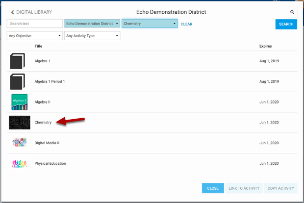Open the Physical Education thumbnail

(19, 163)
